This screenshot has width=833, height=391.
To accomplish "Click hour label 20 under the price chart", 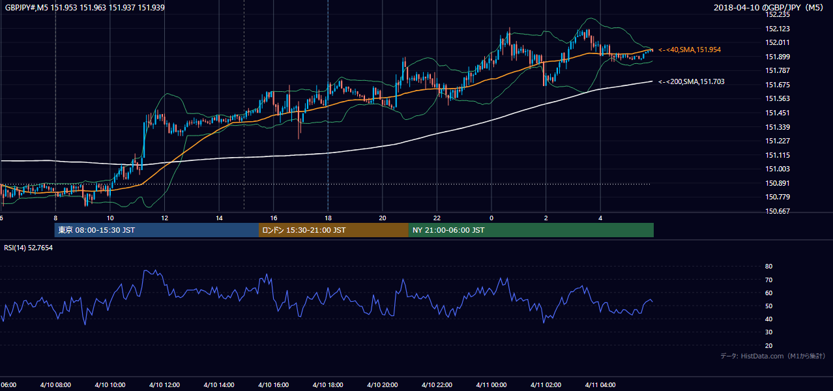I will click(383, 218).
